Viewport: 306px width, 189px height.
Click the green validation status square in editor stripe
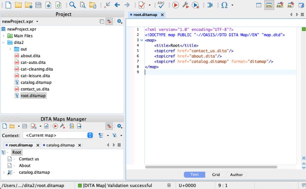coord(304,29)
